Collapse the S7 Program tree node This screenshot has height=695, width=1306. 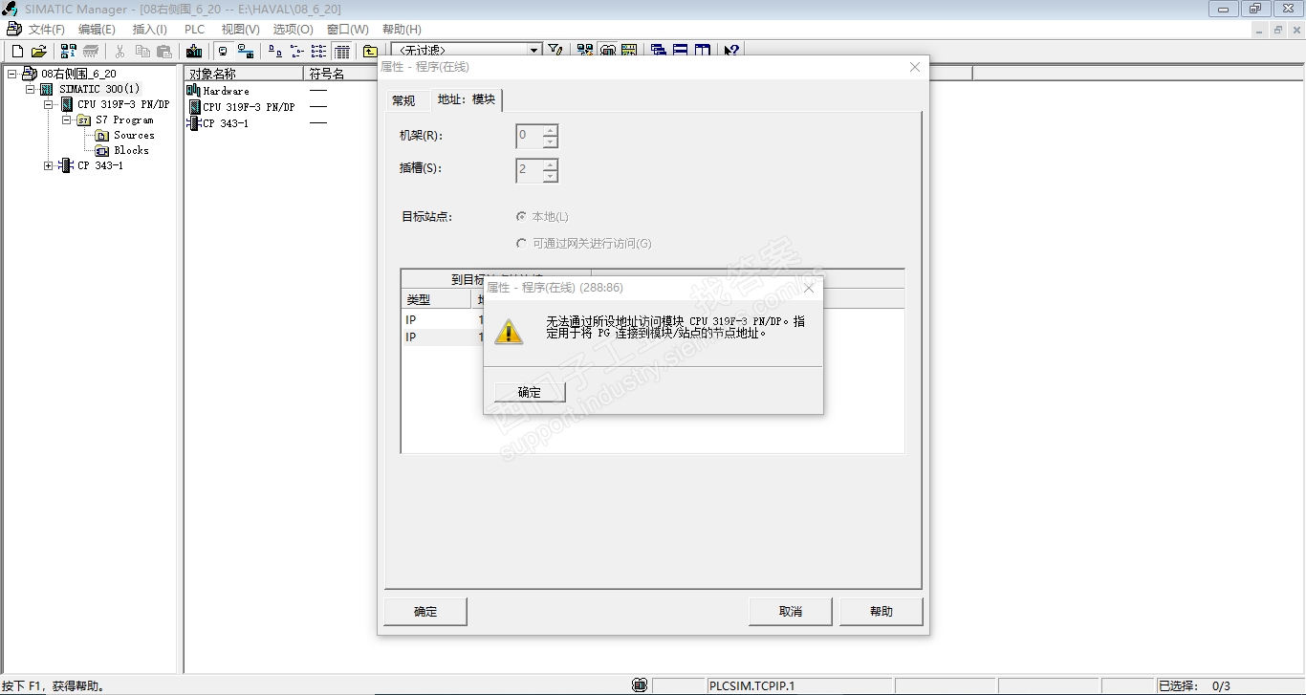click(x=66, y=119)
